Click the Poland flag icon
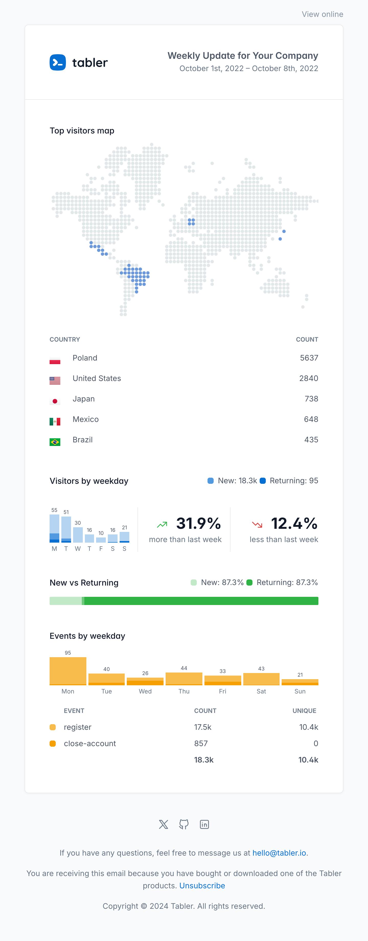This screenshot has width=368, height=941. tap(55, 360)
